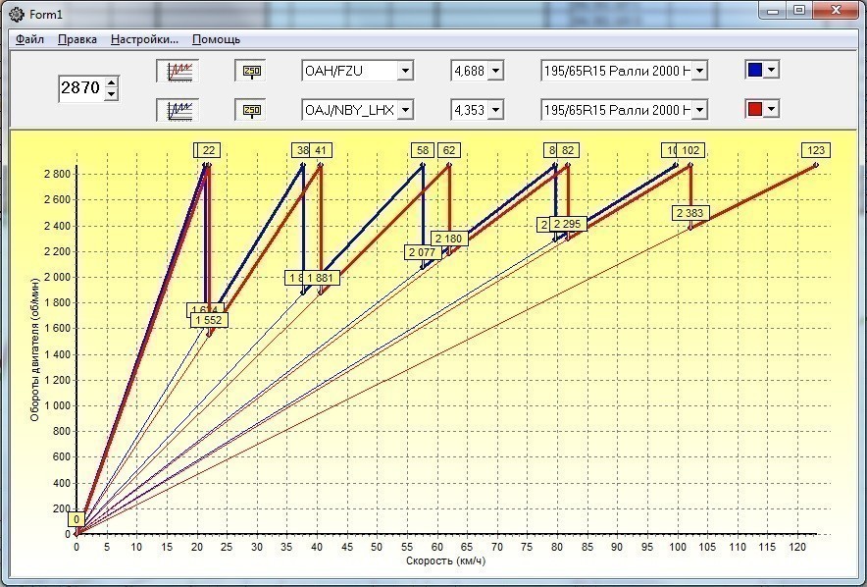The height and width of the screenshot is (587, 867).
Task: Decrease RPM value with the down arrow
Action: [111, 93]
